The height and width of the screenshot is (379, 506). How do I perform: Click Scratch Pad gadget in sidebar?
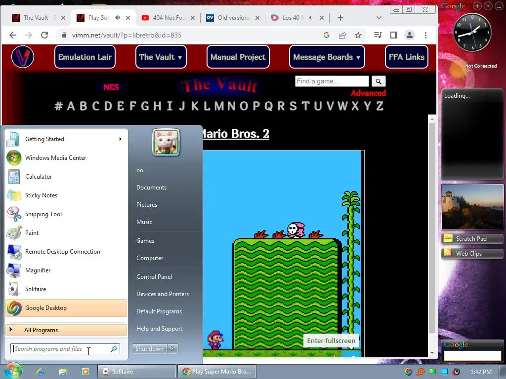tap(472, 239)
